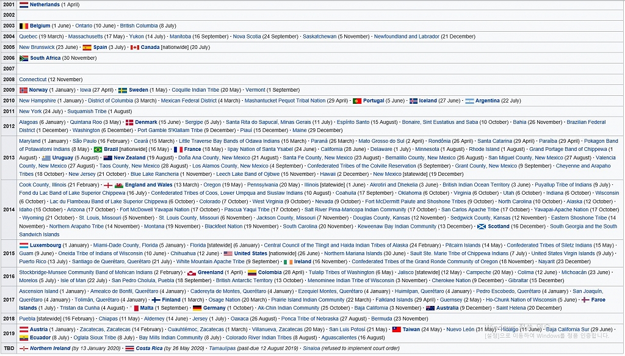This screenshot has width=625, height=356.
Task: Click the Ireland flag icon
Action: (x=288, y=262)
